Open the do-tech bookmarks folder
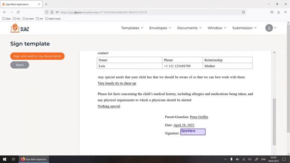The height and width of the screenshot is (163, 290). pyautogui.click(x=28, y=19)
